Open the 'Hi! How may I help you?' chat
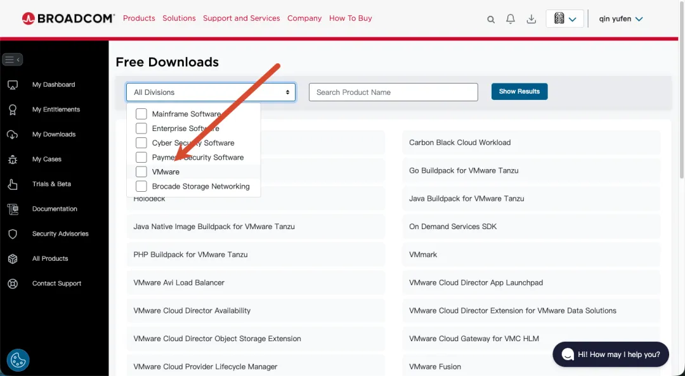The width and height of the screenshot is (685, 376). point(611,354)
